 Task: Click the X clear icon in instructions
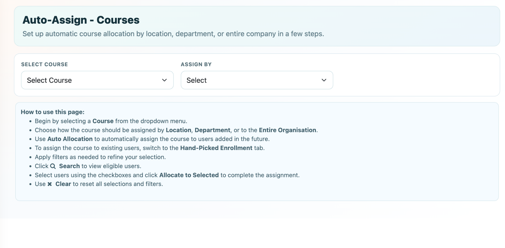point(50,184)
